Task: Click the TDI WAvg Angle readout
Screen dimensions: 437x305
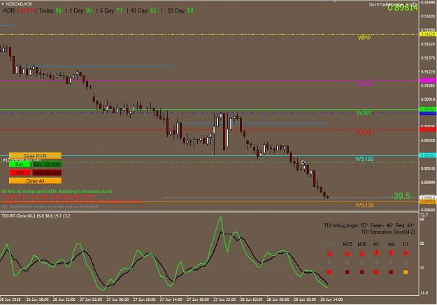Action: tap(369, 225)
